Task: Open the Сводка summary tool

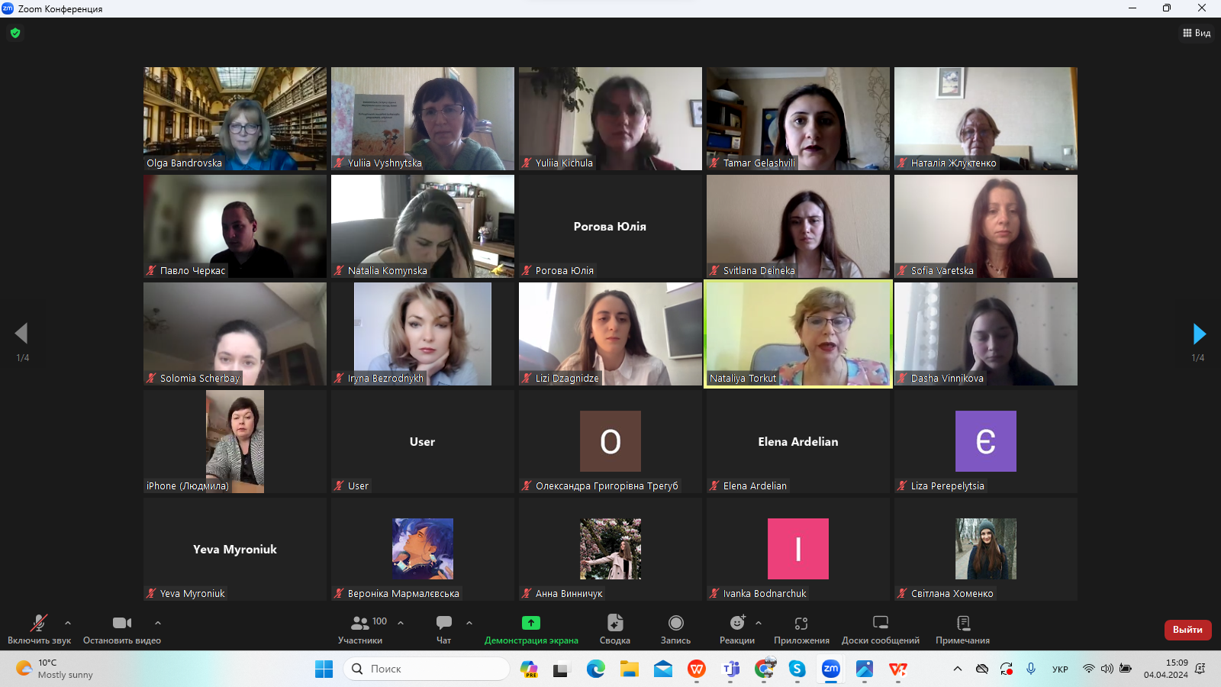Action: 614,629
